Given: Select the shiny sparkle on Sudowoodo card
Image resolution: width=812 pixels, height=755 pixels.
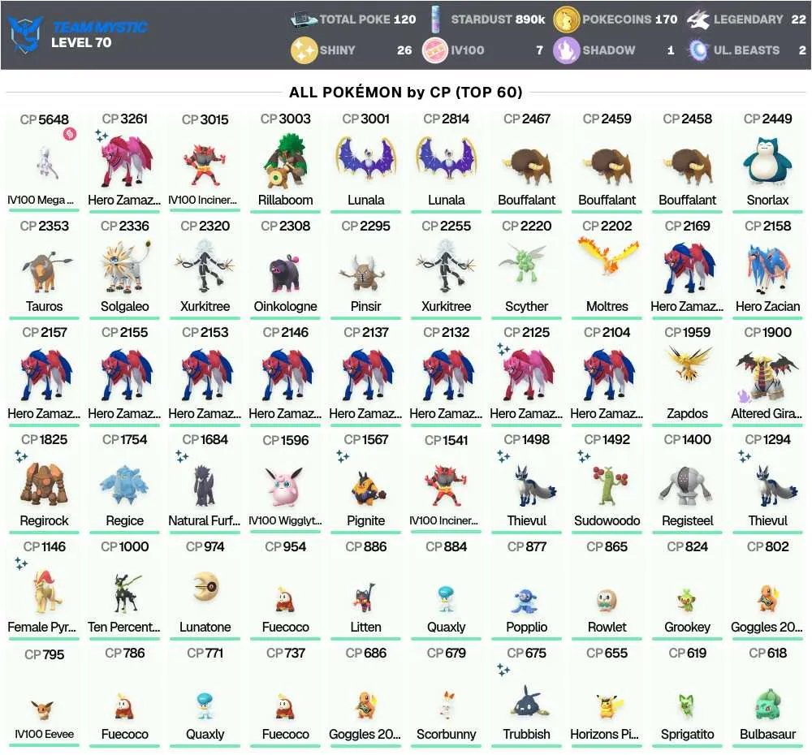Looking at the screenshot, I should [x=584, y=456].
